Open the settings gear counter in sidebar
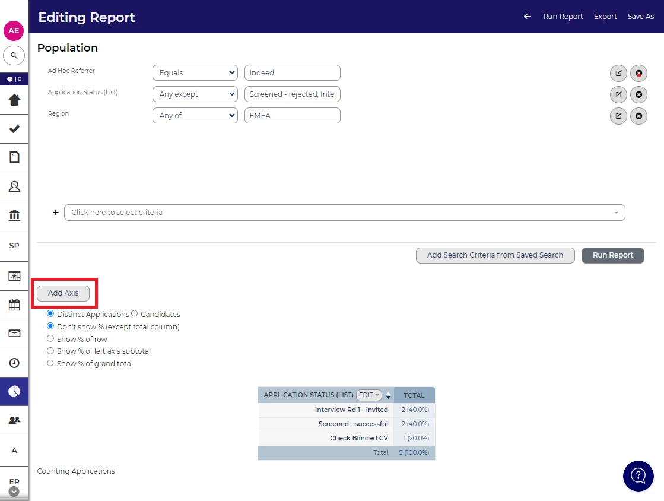The height and width of the screenshot is (501, 664). (14, 79)
